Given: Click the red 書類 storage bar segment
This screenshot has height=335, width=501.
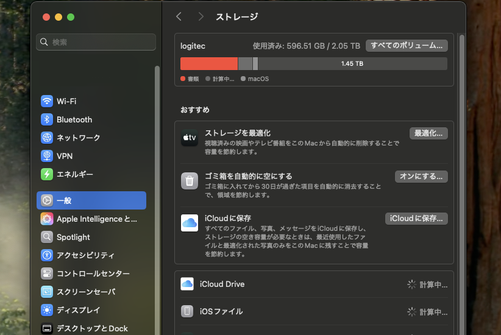Looking at the screenshot, I should [x=209, y=63].
